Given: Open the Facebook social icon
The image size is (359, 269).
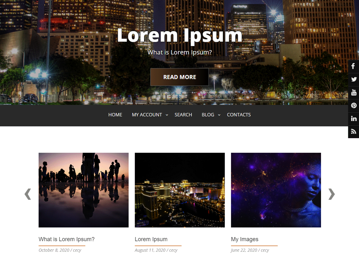Looking at the screenshot, I should (x=354, y=66).
